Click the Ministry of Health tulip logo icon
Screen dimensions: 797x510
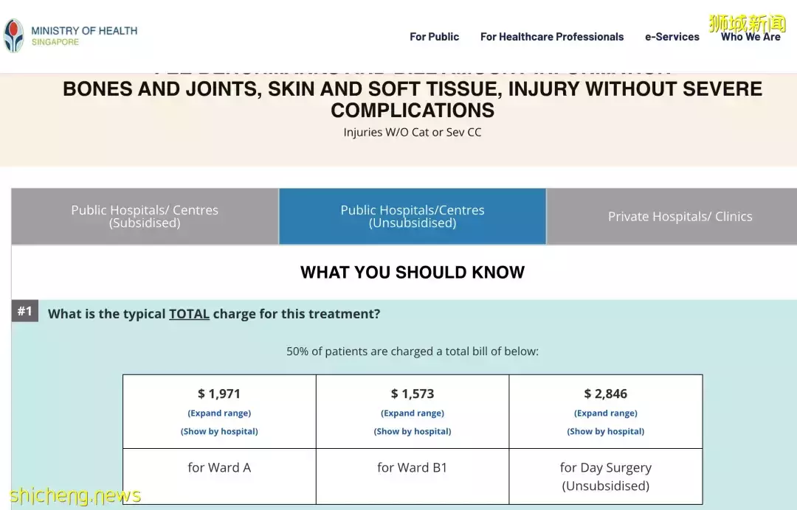pos(14,35)
